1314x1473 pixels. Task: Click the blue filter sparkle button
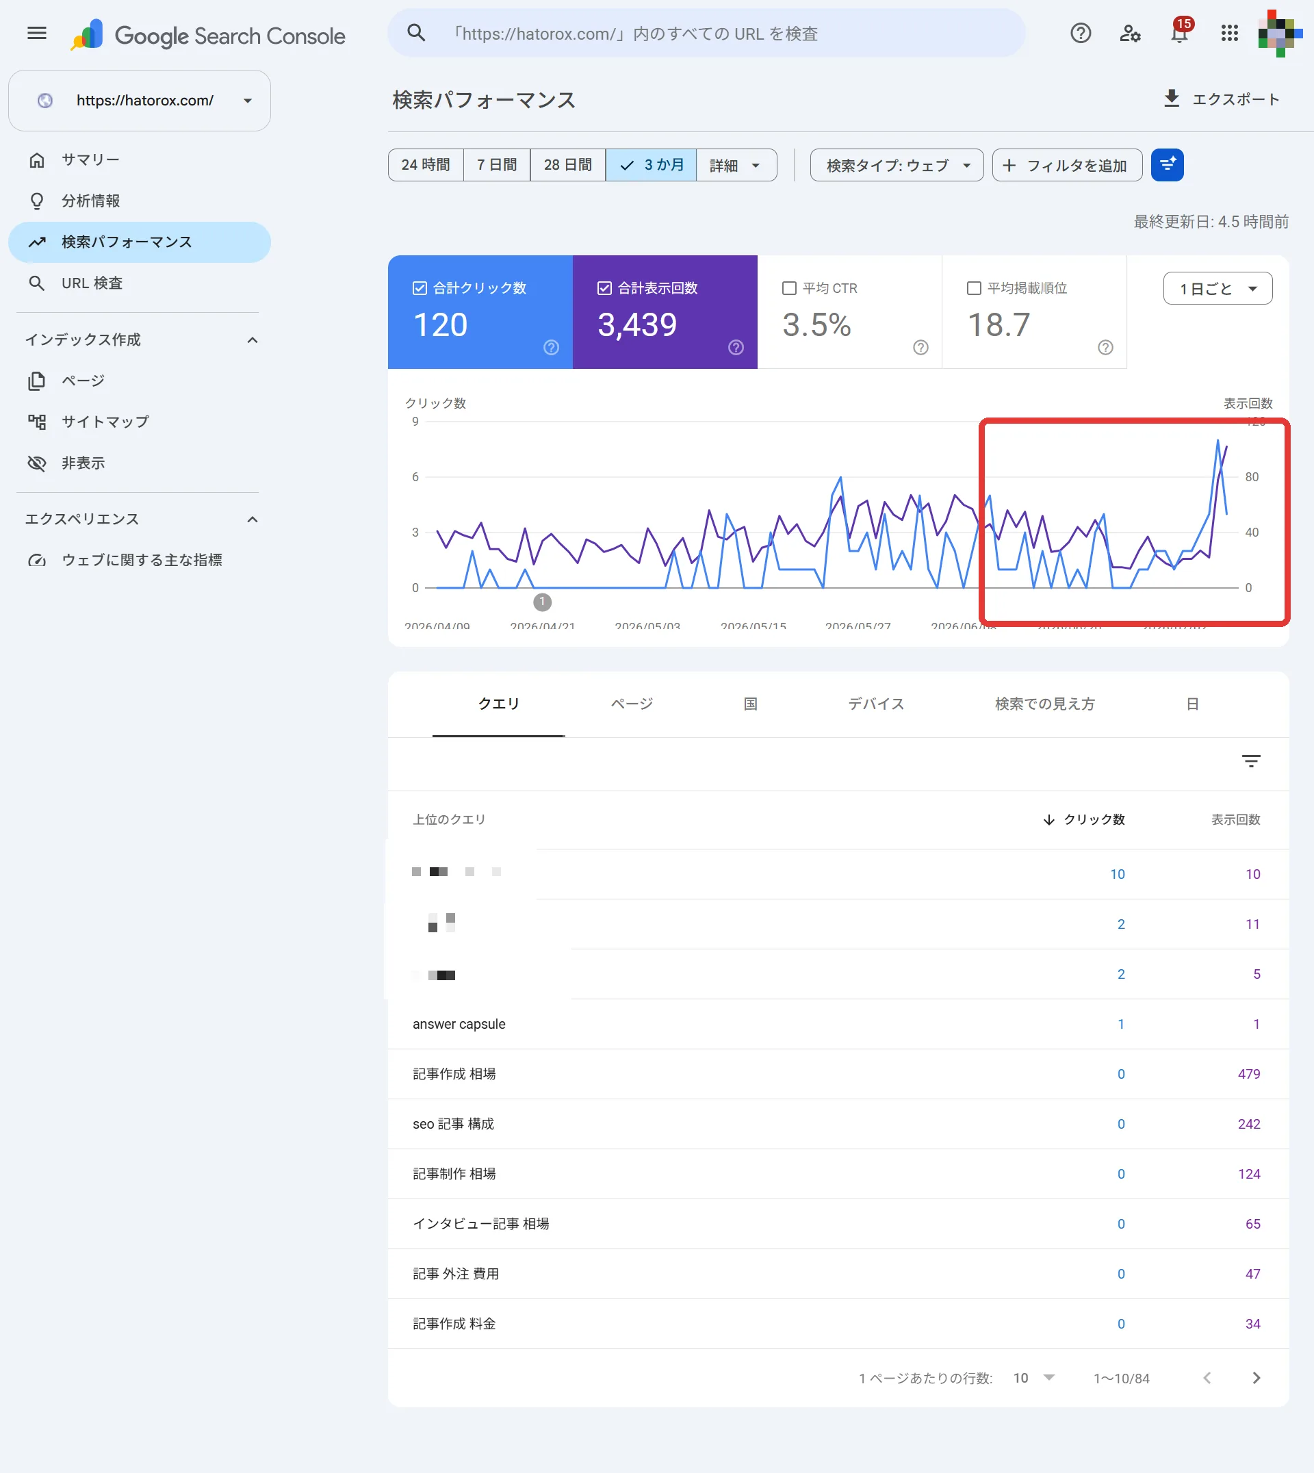pyautogui.click(x=1168, y=166)
